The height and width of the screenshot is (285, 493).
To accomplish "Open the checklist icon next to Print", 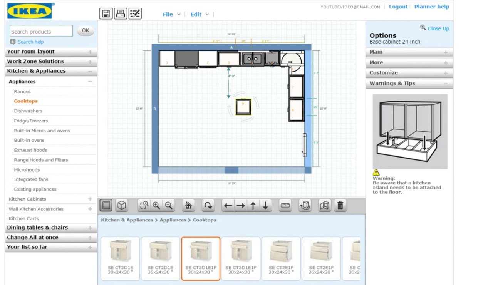I will [135, 13].
